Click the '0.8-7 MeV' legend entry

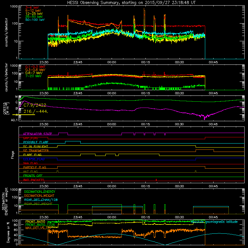coord(34,73)
